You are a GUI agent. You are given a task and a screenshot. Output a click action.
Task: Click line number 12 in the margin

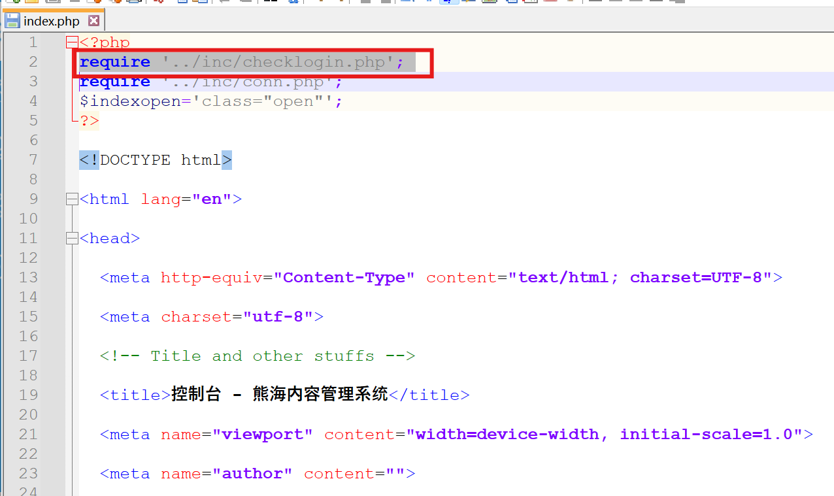[29, 258]
